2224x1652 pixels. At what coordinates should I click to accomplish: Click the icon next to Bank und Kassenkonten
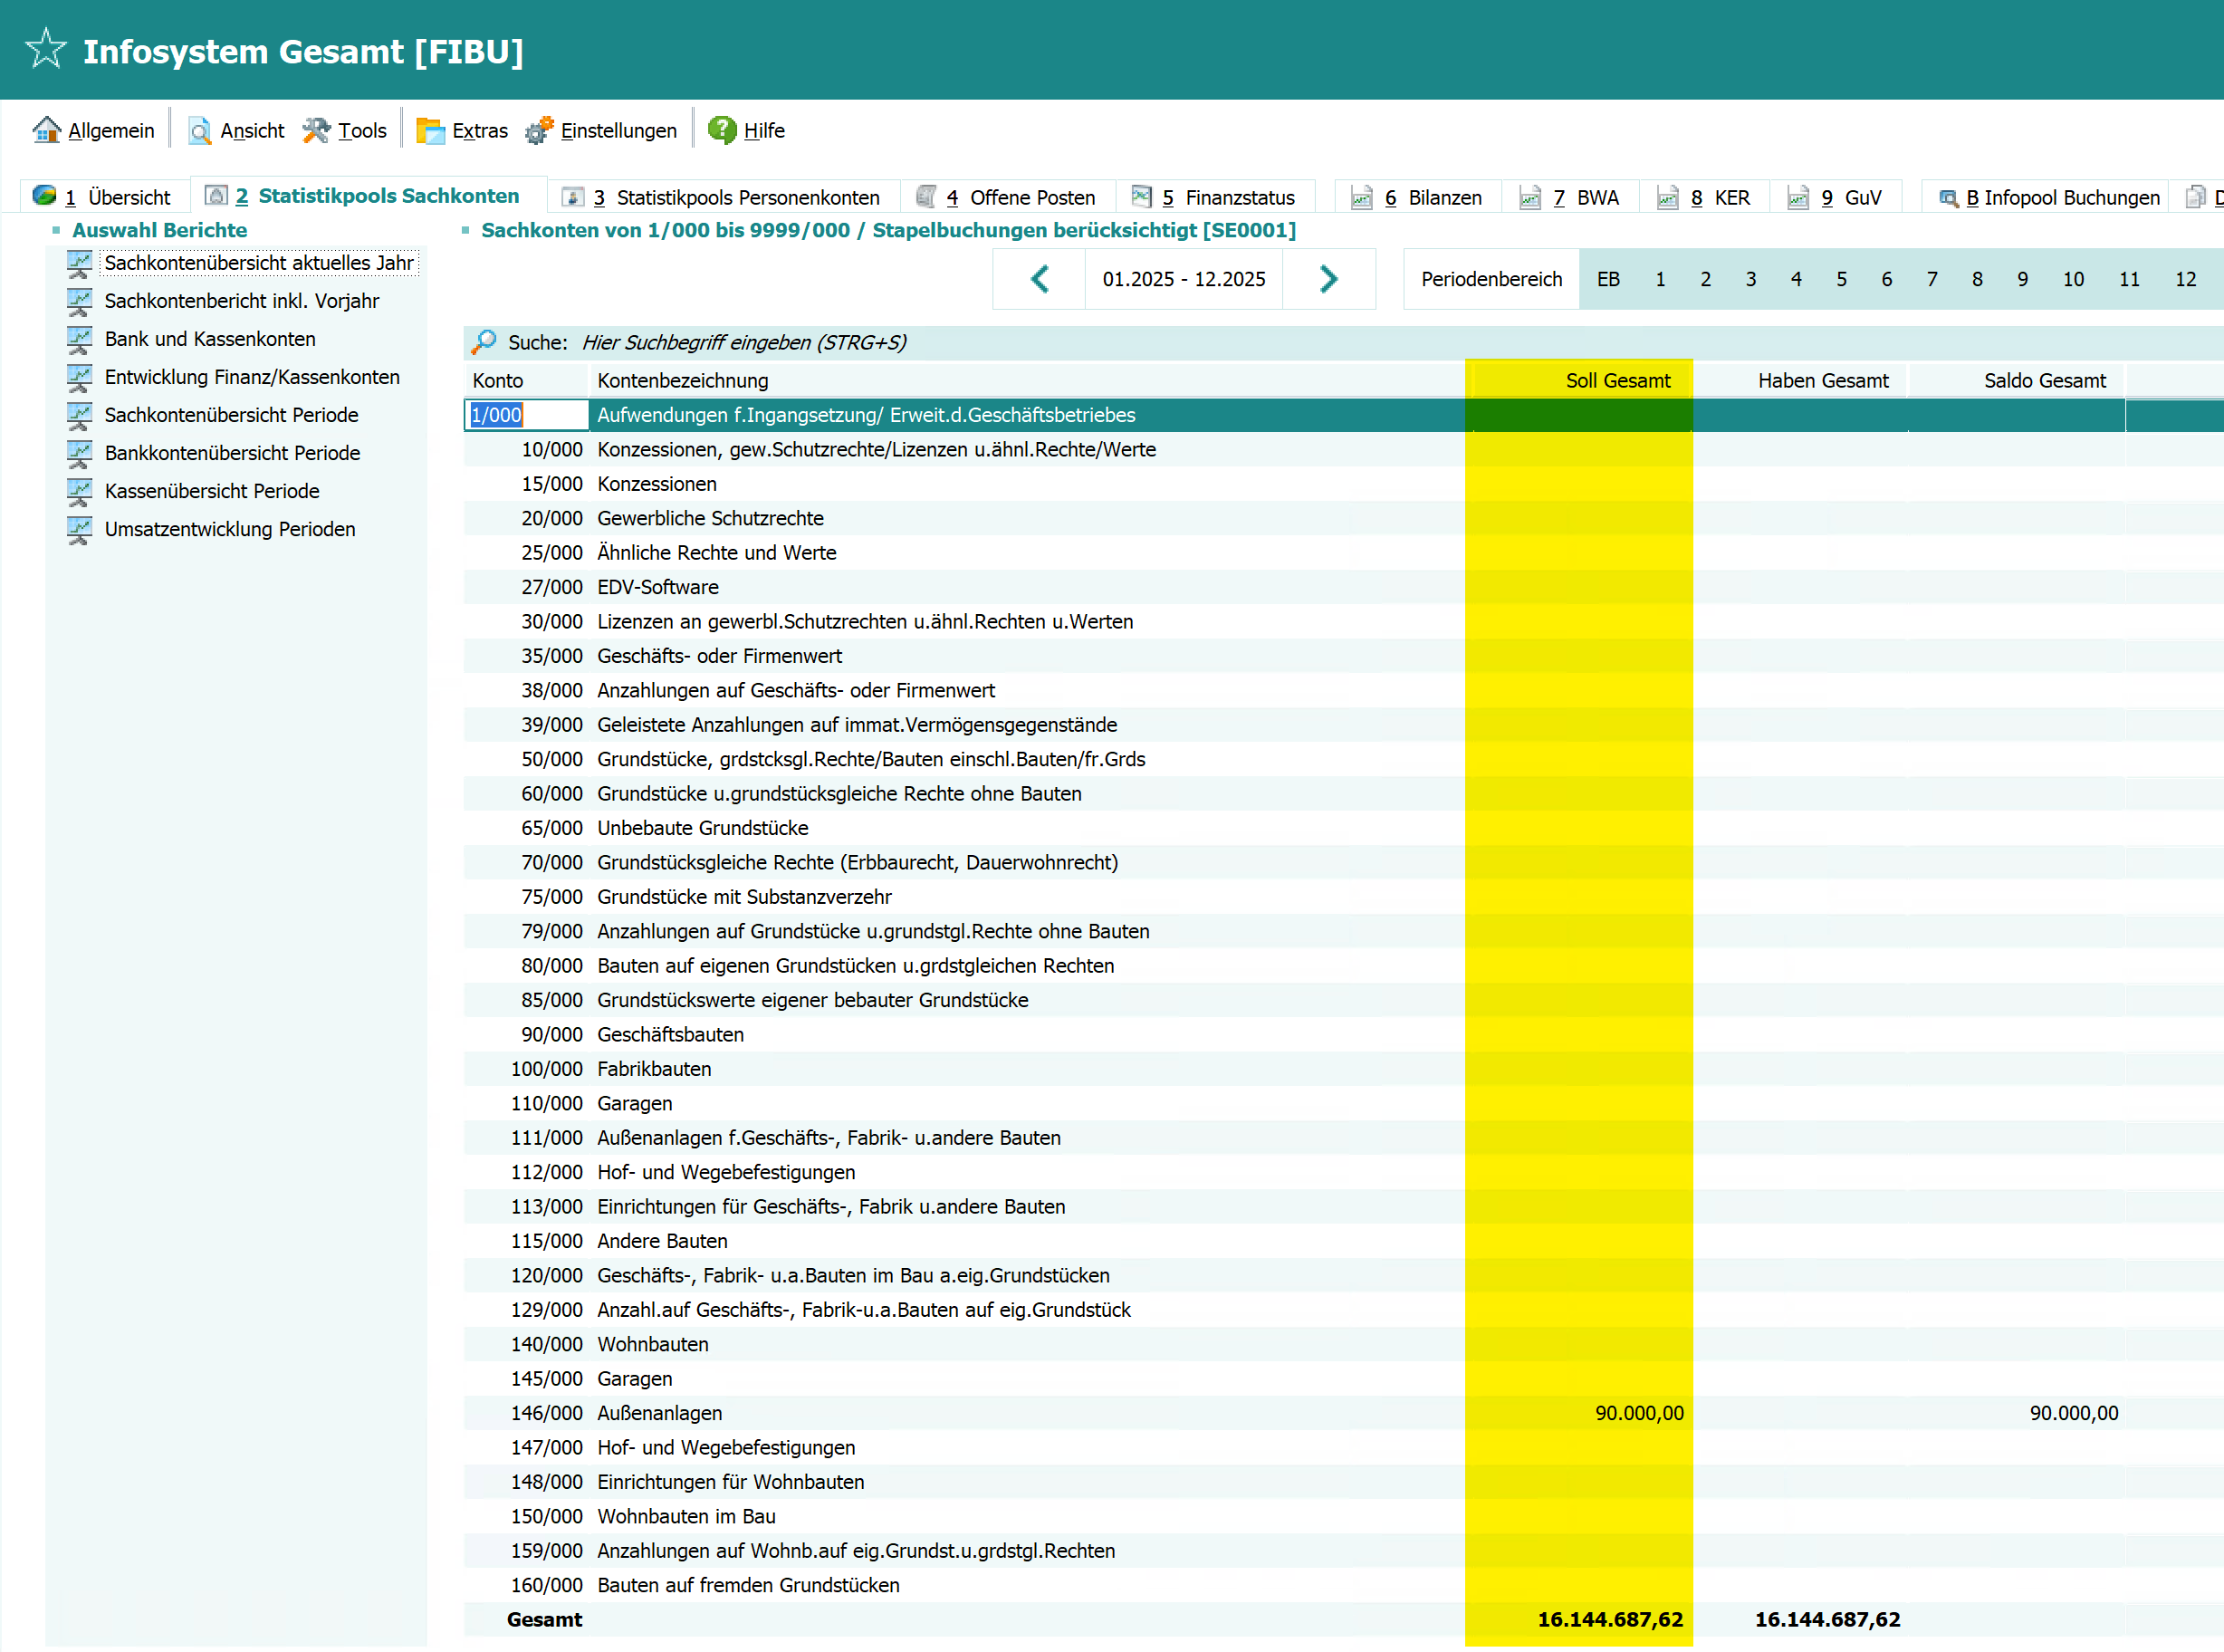point(79,339)
